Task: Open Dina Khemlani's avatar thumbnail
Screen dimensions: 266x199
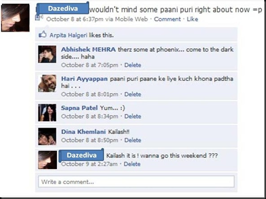Action: click(x=47, y=136)
